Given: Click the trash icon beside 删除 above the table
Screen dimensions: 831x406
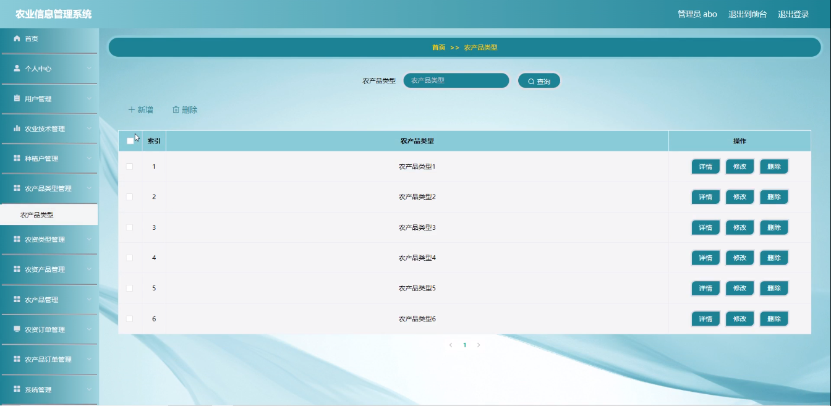Looking at the screenshot, I should click(176, 109).
